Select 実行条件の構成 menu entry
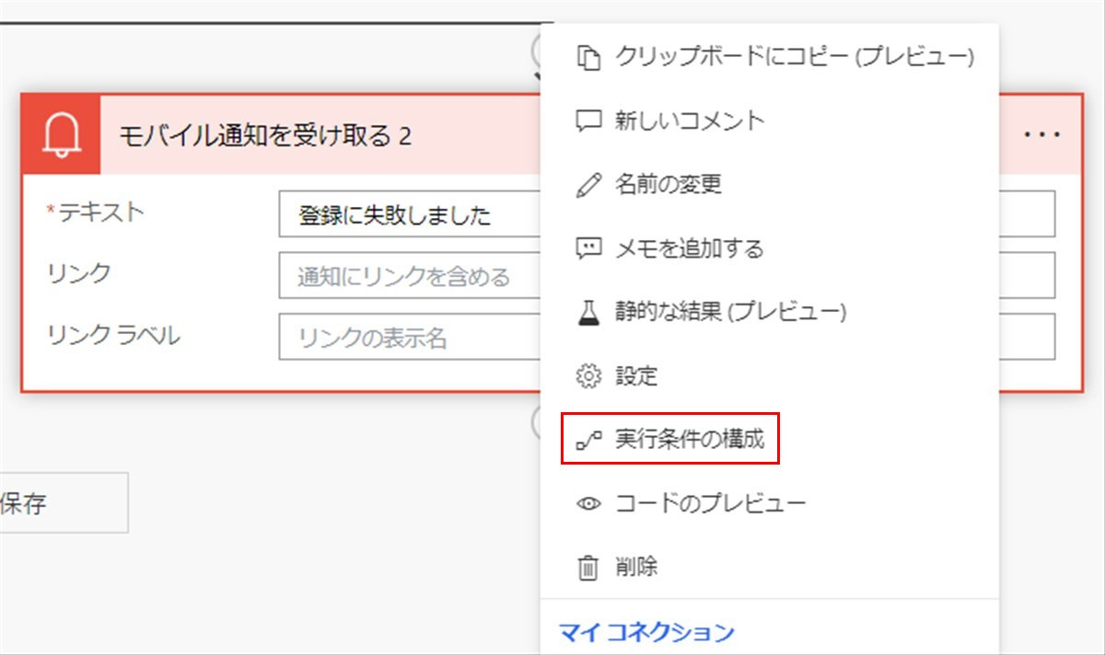The image size is (1105, 655). point(690,440)
